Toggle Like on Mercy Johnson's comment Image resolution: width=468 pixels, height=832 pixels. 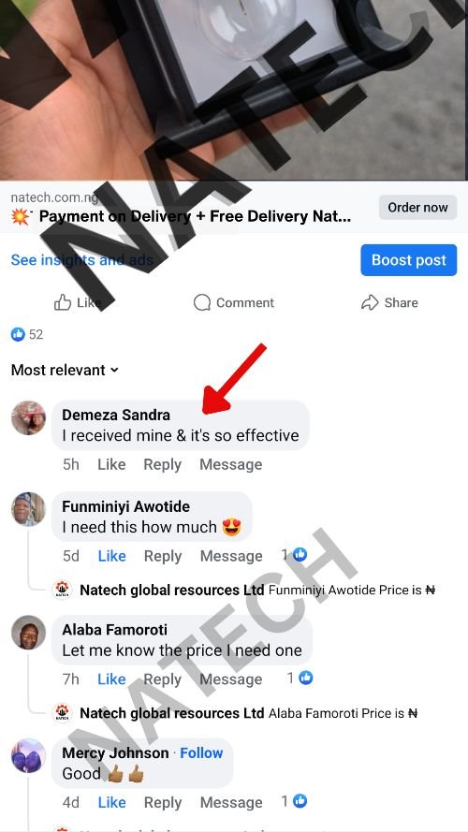click(112, 802)
